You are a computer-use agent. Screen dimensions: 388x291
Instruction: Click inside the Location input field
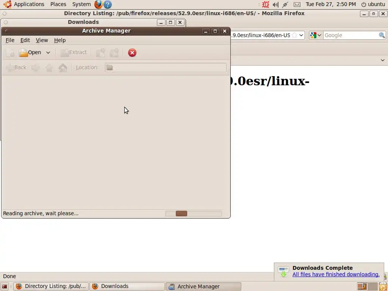pos(166,67)
